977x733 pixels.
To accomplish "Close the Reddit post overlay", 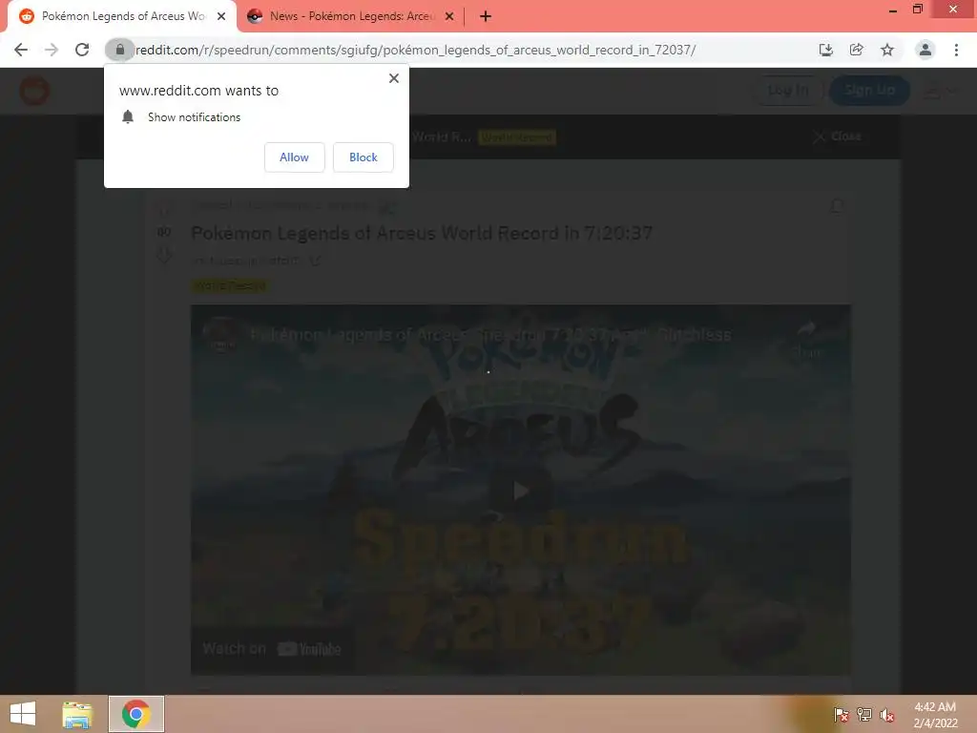I will [838, 136].
